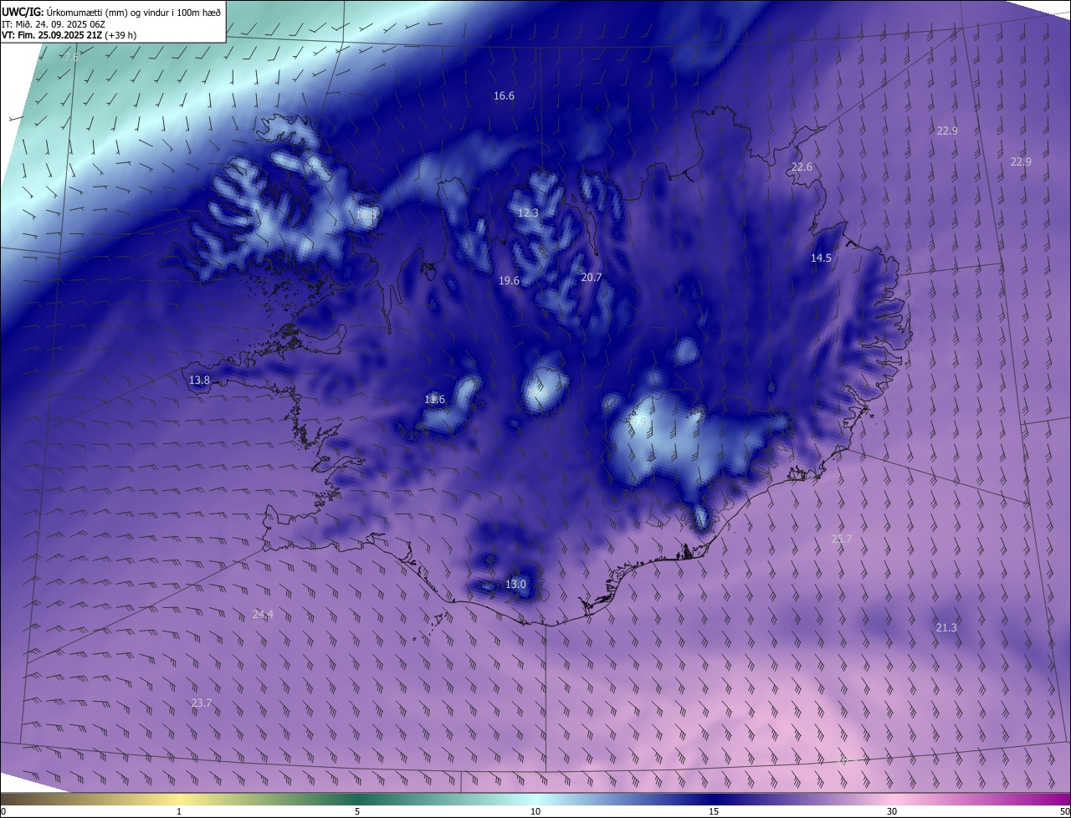
Task: Click the 16.6 value on the map
Action: (504, 96)
